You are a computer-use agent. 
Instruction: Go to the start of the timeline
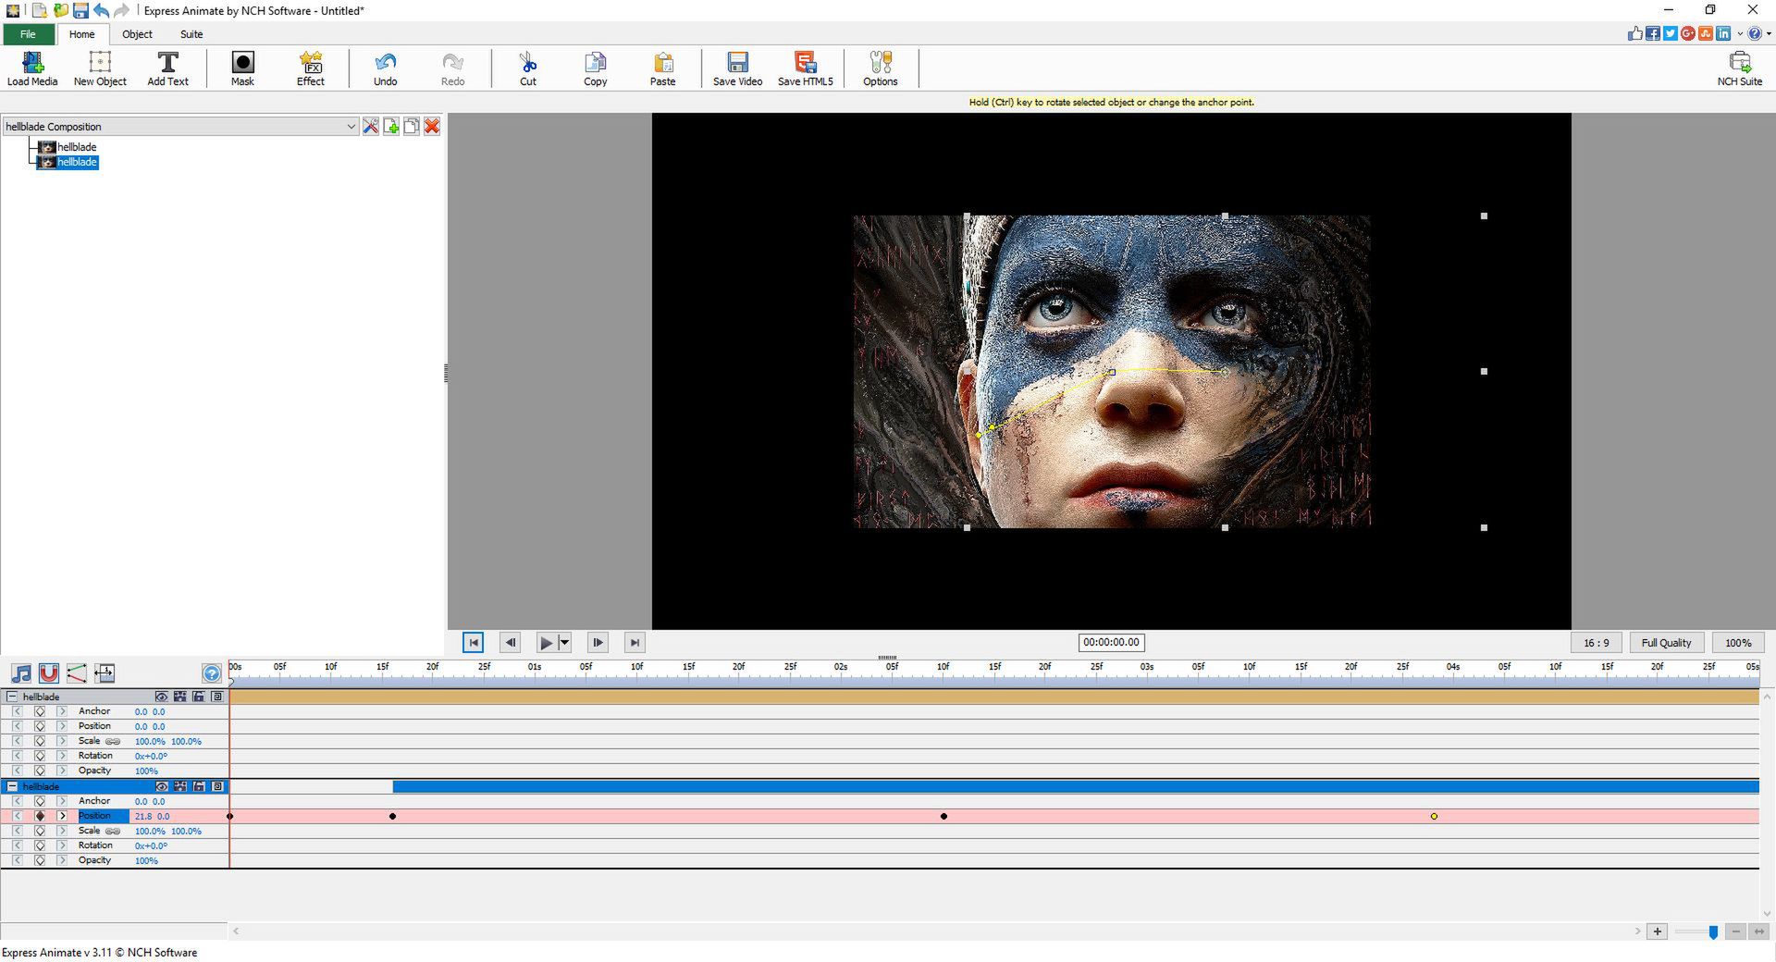click(473, 642)
